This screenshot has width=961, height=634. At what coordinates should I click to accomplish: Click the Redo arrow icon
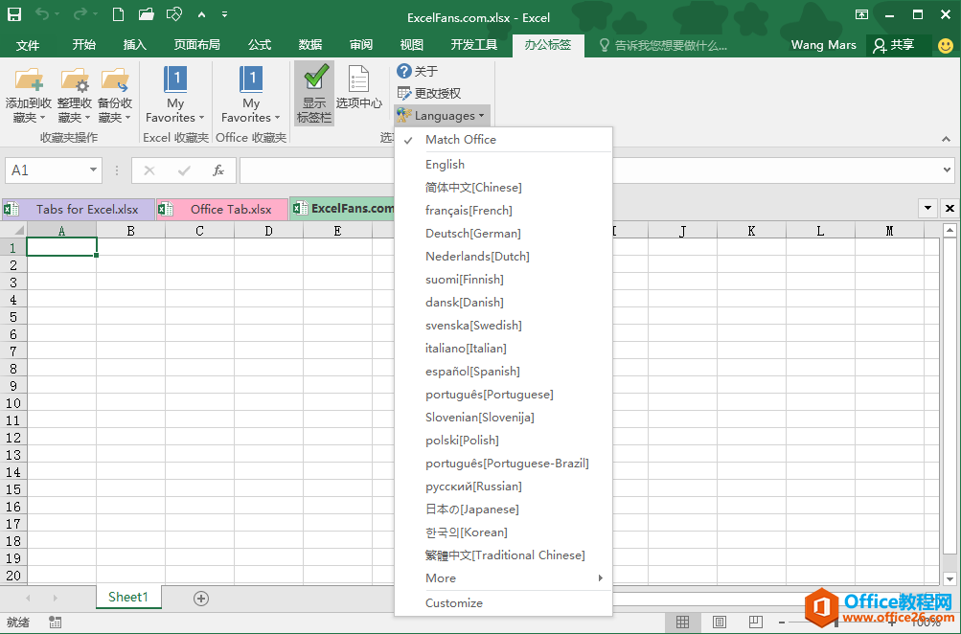click(80, 14)
